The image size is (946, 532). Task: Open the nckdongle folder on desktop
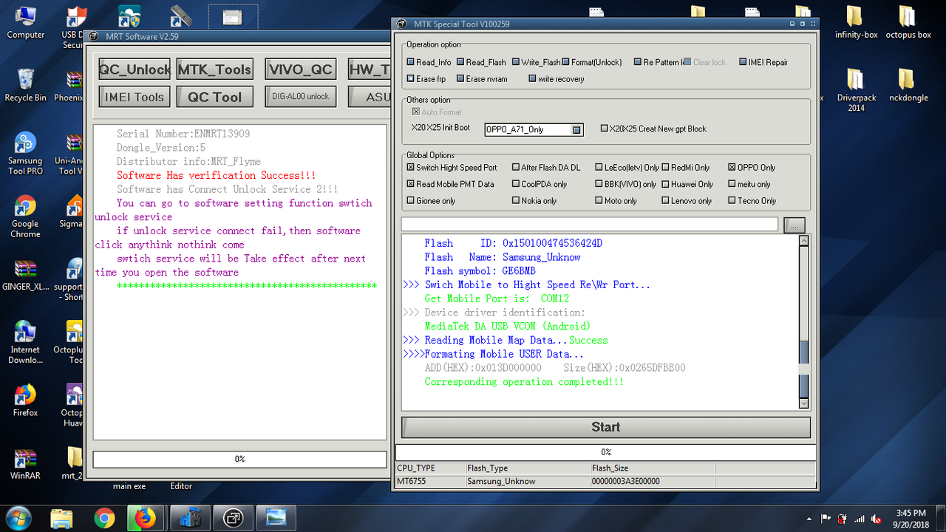(908, 85)
